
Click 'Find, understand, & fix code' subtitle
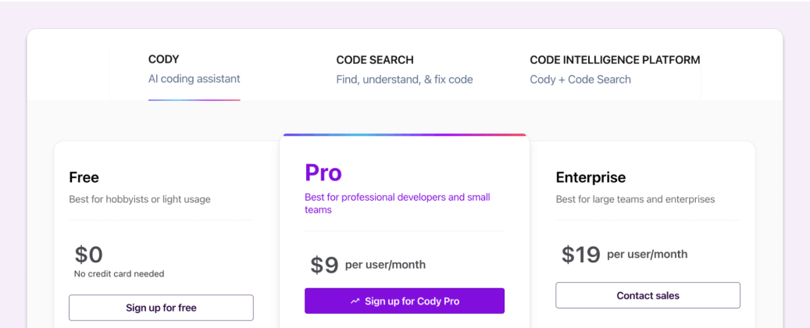(405, 80)
